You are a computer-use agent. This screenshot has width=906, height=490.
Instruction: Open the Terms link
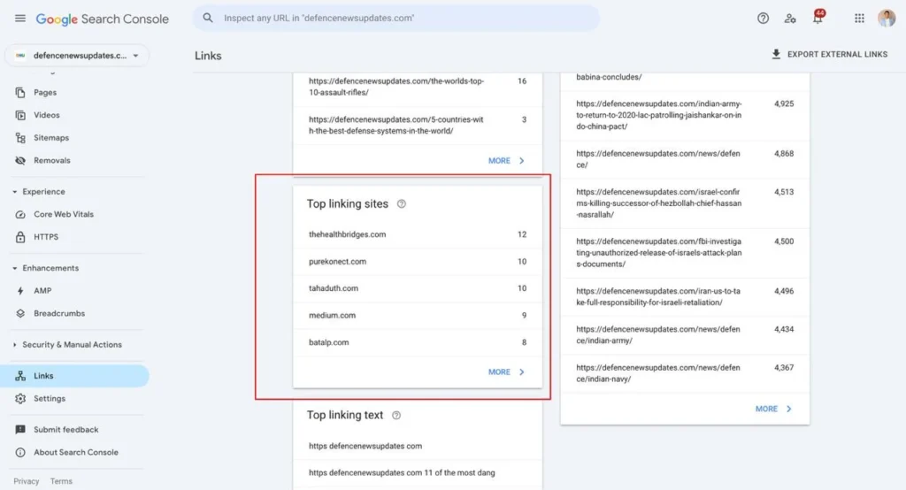coord(61,481)
